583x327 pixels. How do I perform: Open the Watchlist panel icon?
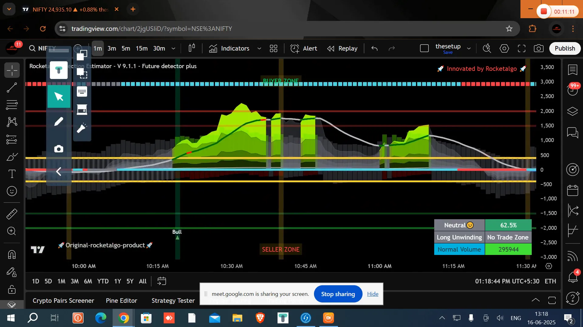[573, 70]
